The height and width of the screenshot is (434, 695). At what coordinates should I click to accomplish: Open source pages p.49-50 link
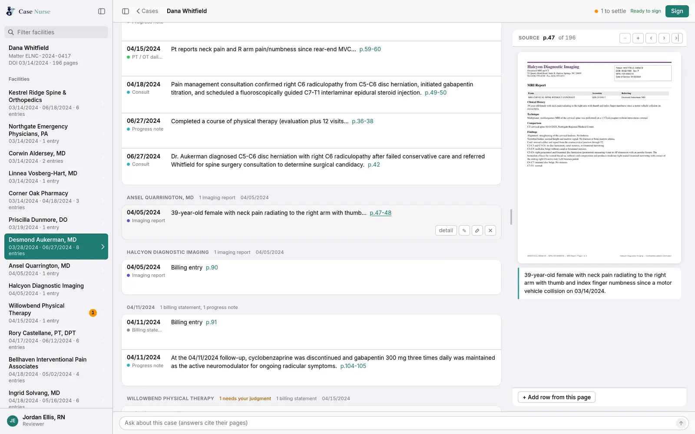tap(436, 93)
